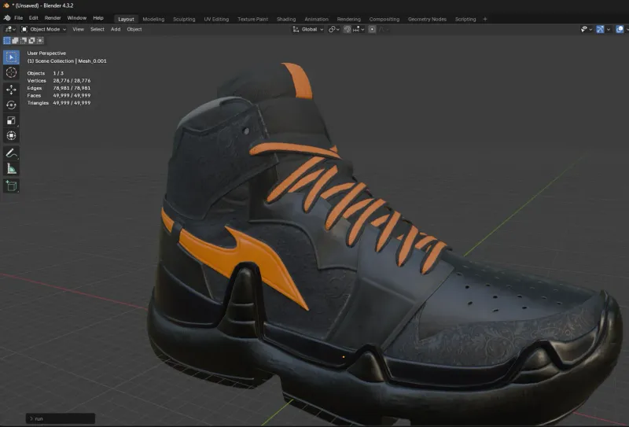The width and height of the screenshot is (629, 427).
Task: Activate the Move tool
Action: [11, 89]
